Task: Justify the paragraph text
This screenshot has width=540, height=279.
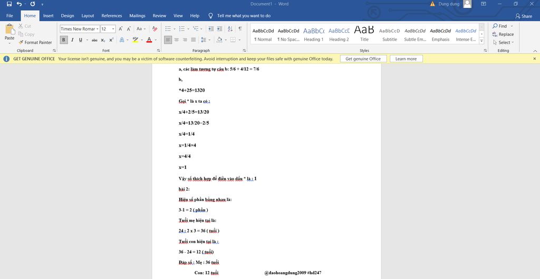Action: coord(194,40)
